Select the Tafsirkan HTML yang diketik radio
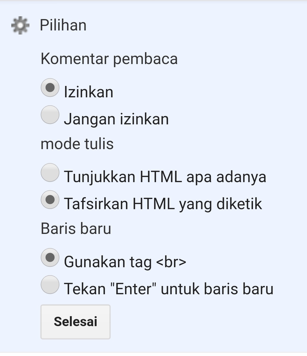This screenshot has height=356, width=307. click(50, 199)
